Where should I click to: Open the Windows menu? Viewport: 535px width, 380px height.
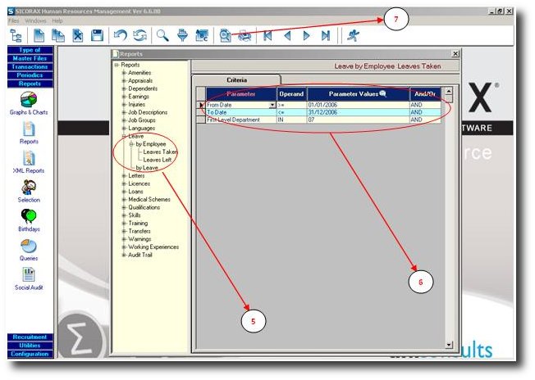click(x=35, y=20)
